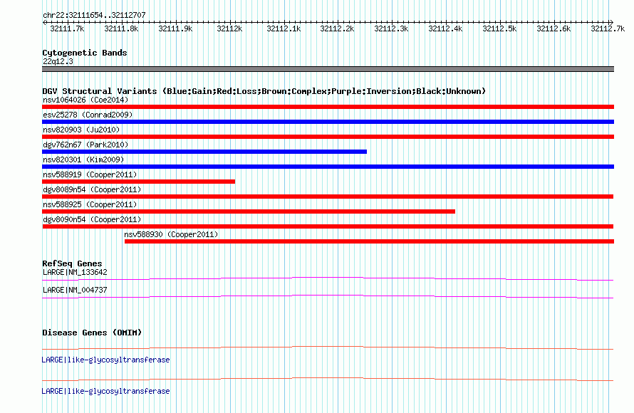Click the blue bar under nsv820301

click(x=328, y=167)
